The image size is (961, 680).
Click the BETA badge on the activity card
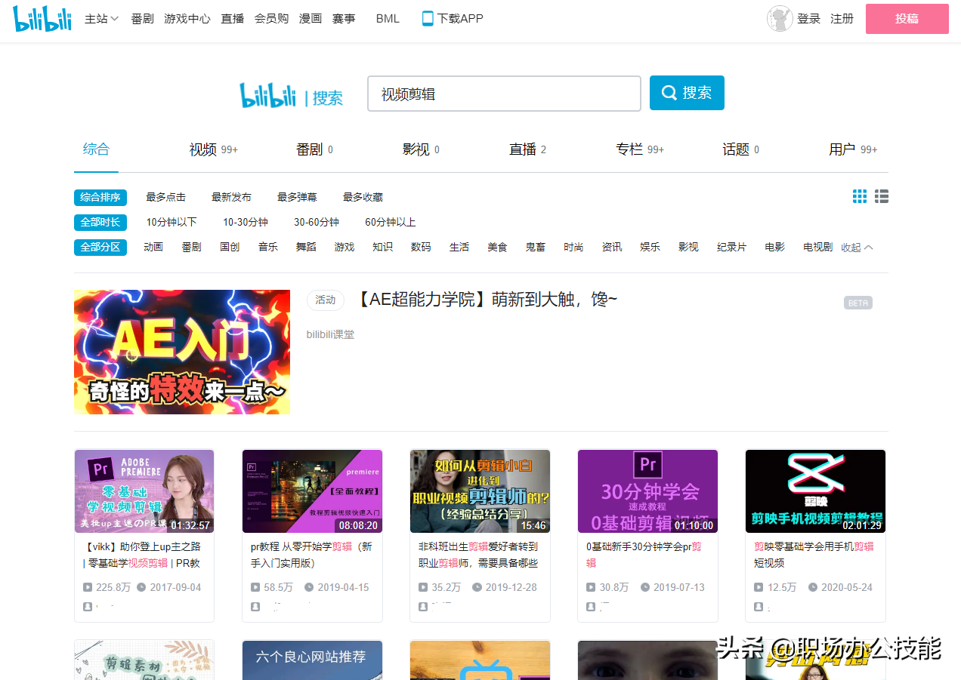pos(858,303)
